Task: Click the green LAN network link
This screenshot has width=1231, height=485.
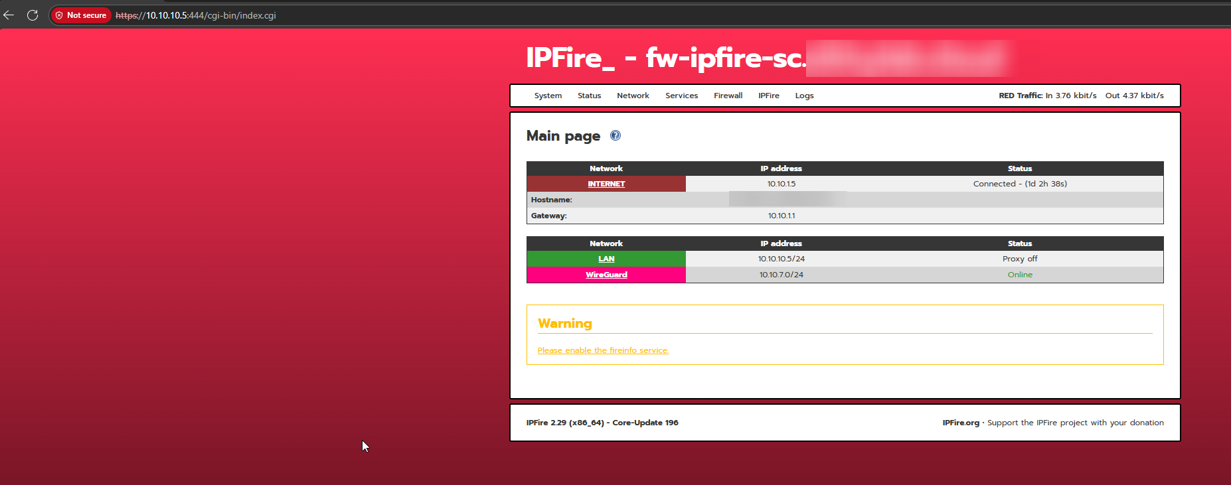Action: coord(606,259)
